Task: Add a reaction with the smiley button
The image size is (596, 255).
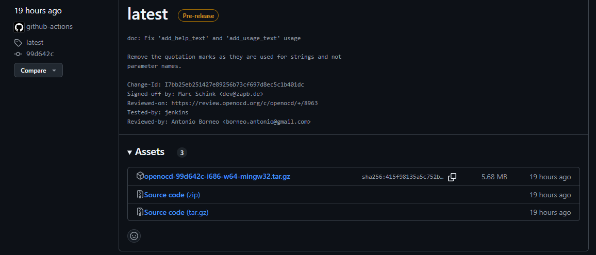Action: (134, 235)
